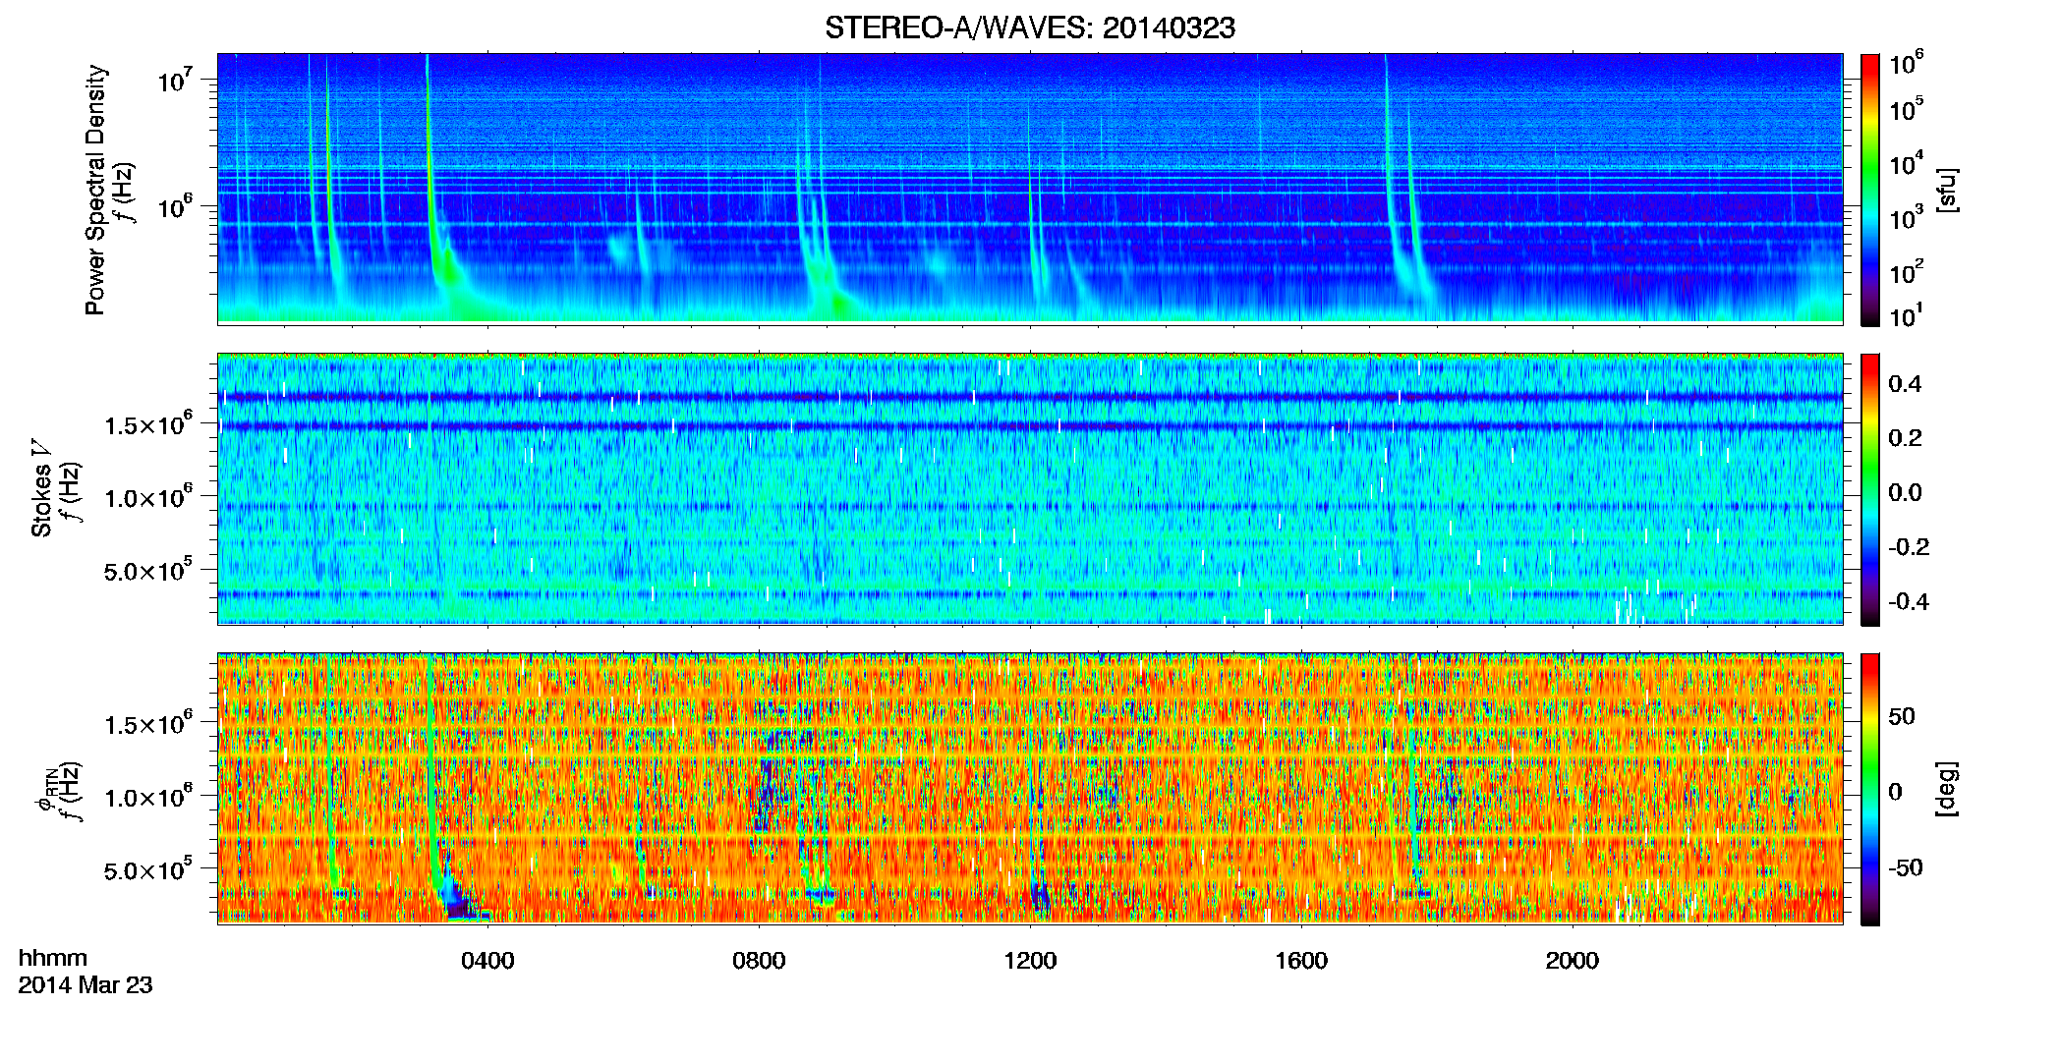Click the hhmm axis caption
Image resolution: width=2060 pixels, height=1061 pixels.
pyautogui.click(x=53, y=958)
